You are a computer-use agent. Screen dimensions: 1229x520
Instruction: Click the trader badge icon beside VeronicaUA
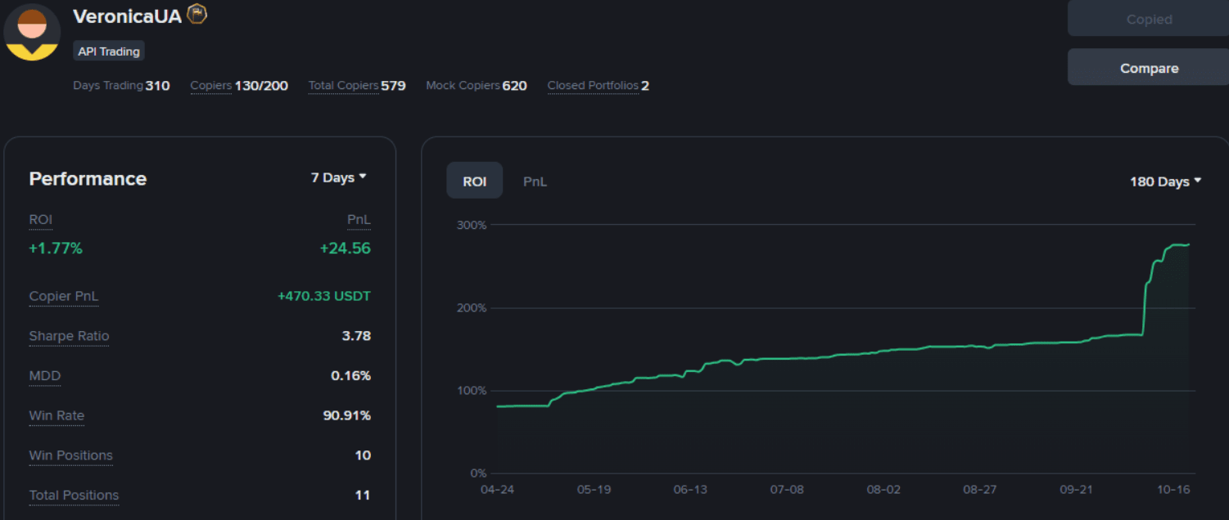pos(197,14)
